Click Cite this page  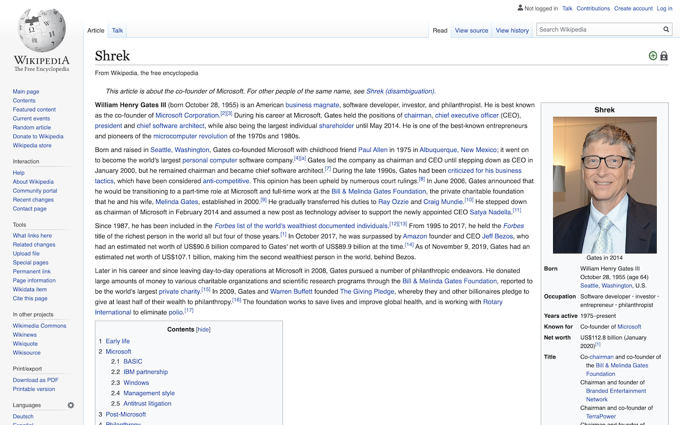pos(30,299)
